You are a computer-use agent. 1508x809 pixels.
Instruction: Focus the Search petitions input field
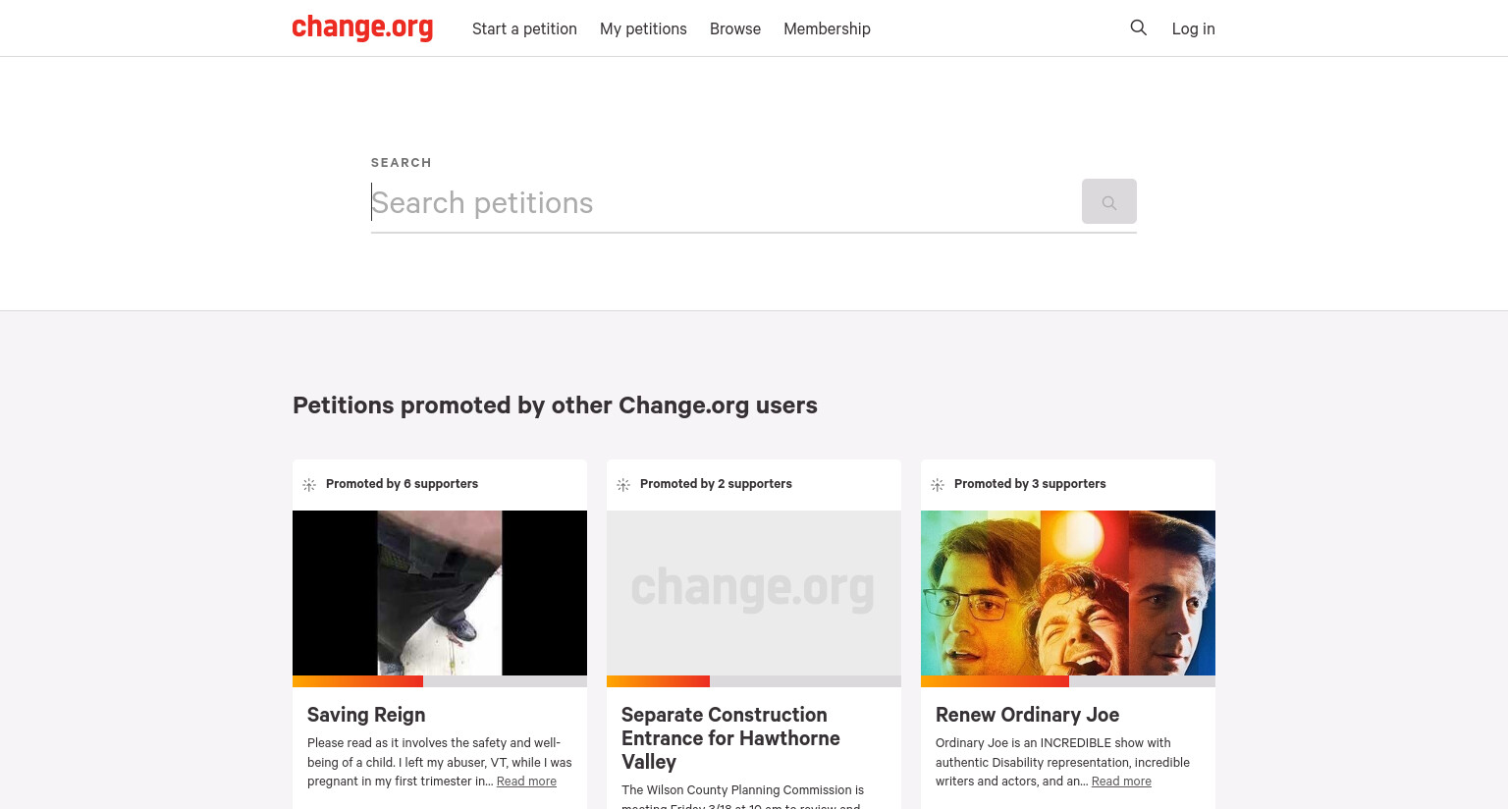point(725,202)
